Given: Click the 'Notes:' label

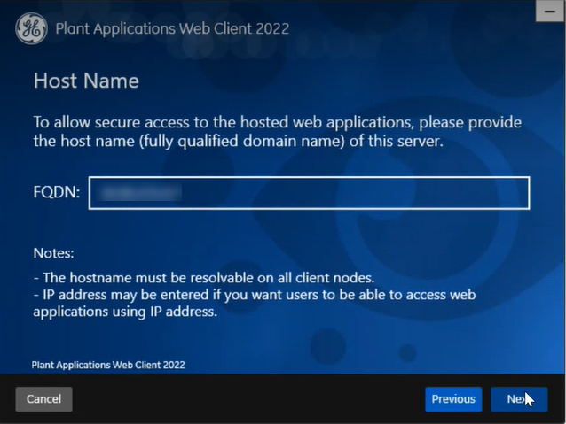Looking at the screenshot, I should click(53, 253).
